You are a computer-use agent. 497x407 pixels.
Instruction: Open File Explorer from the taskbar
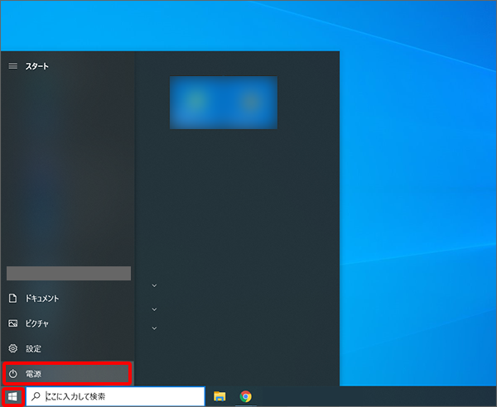click(220, 397)
